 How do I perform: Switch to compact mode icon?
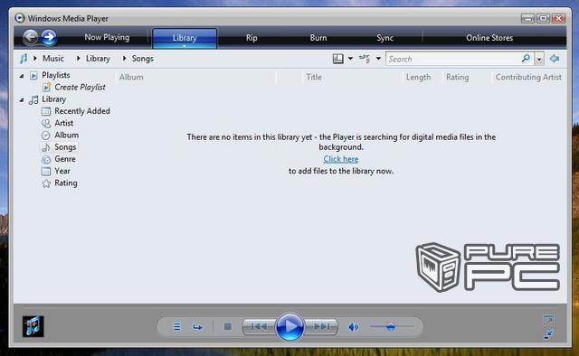coord(549,334)
